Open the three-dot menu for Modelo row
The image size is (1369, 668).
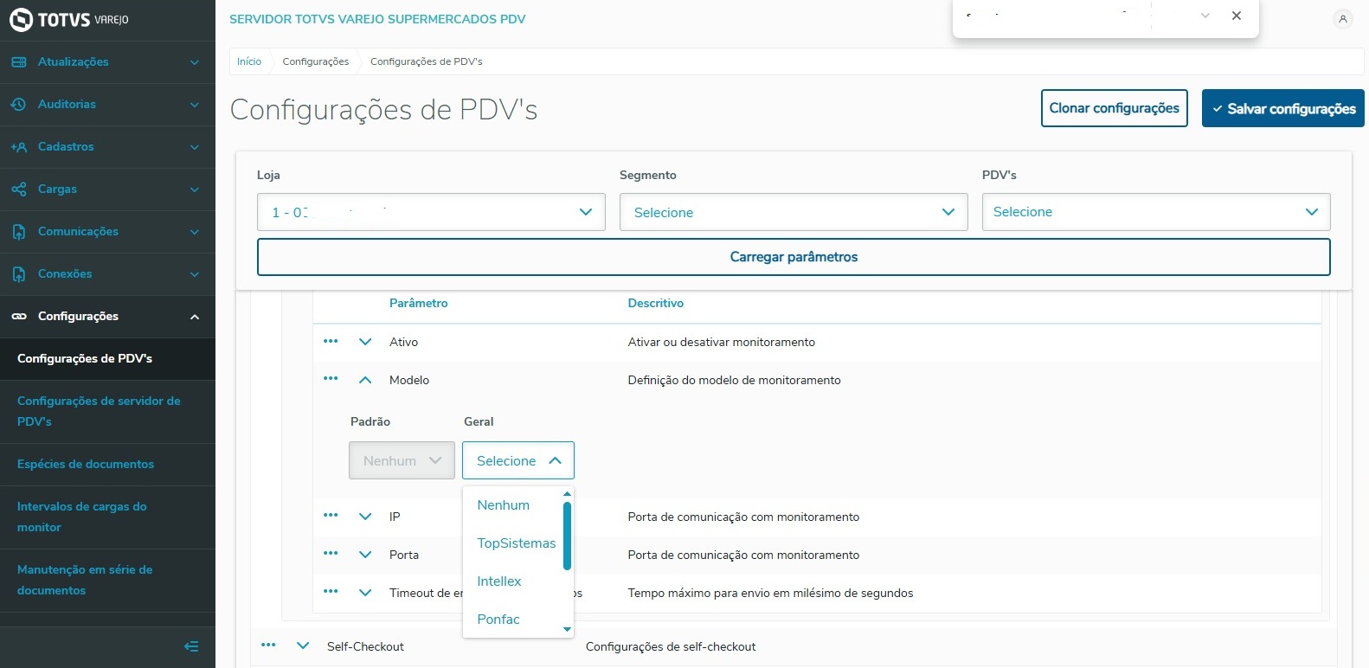click(x=331, y=378)
